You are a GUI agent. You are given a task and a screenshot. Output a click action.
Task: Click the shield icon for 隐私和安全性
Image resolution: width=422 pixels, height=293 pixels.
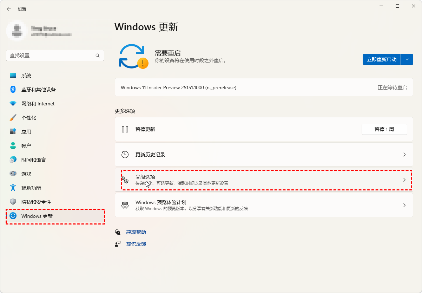(x=13, y=202)
